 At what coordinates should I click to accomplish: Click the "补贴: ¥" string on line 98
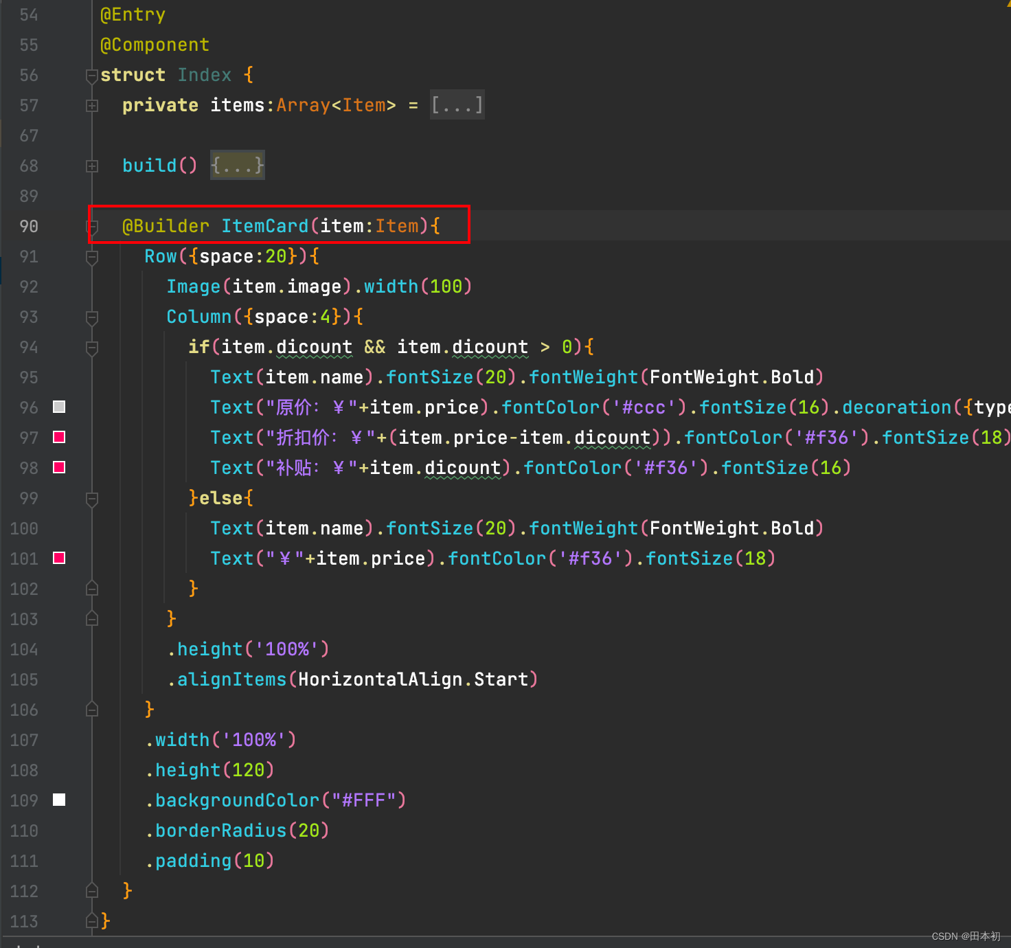click(312, 469)
